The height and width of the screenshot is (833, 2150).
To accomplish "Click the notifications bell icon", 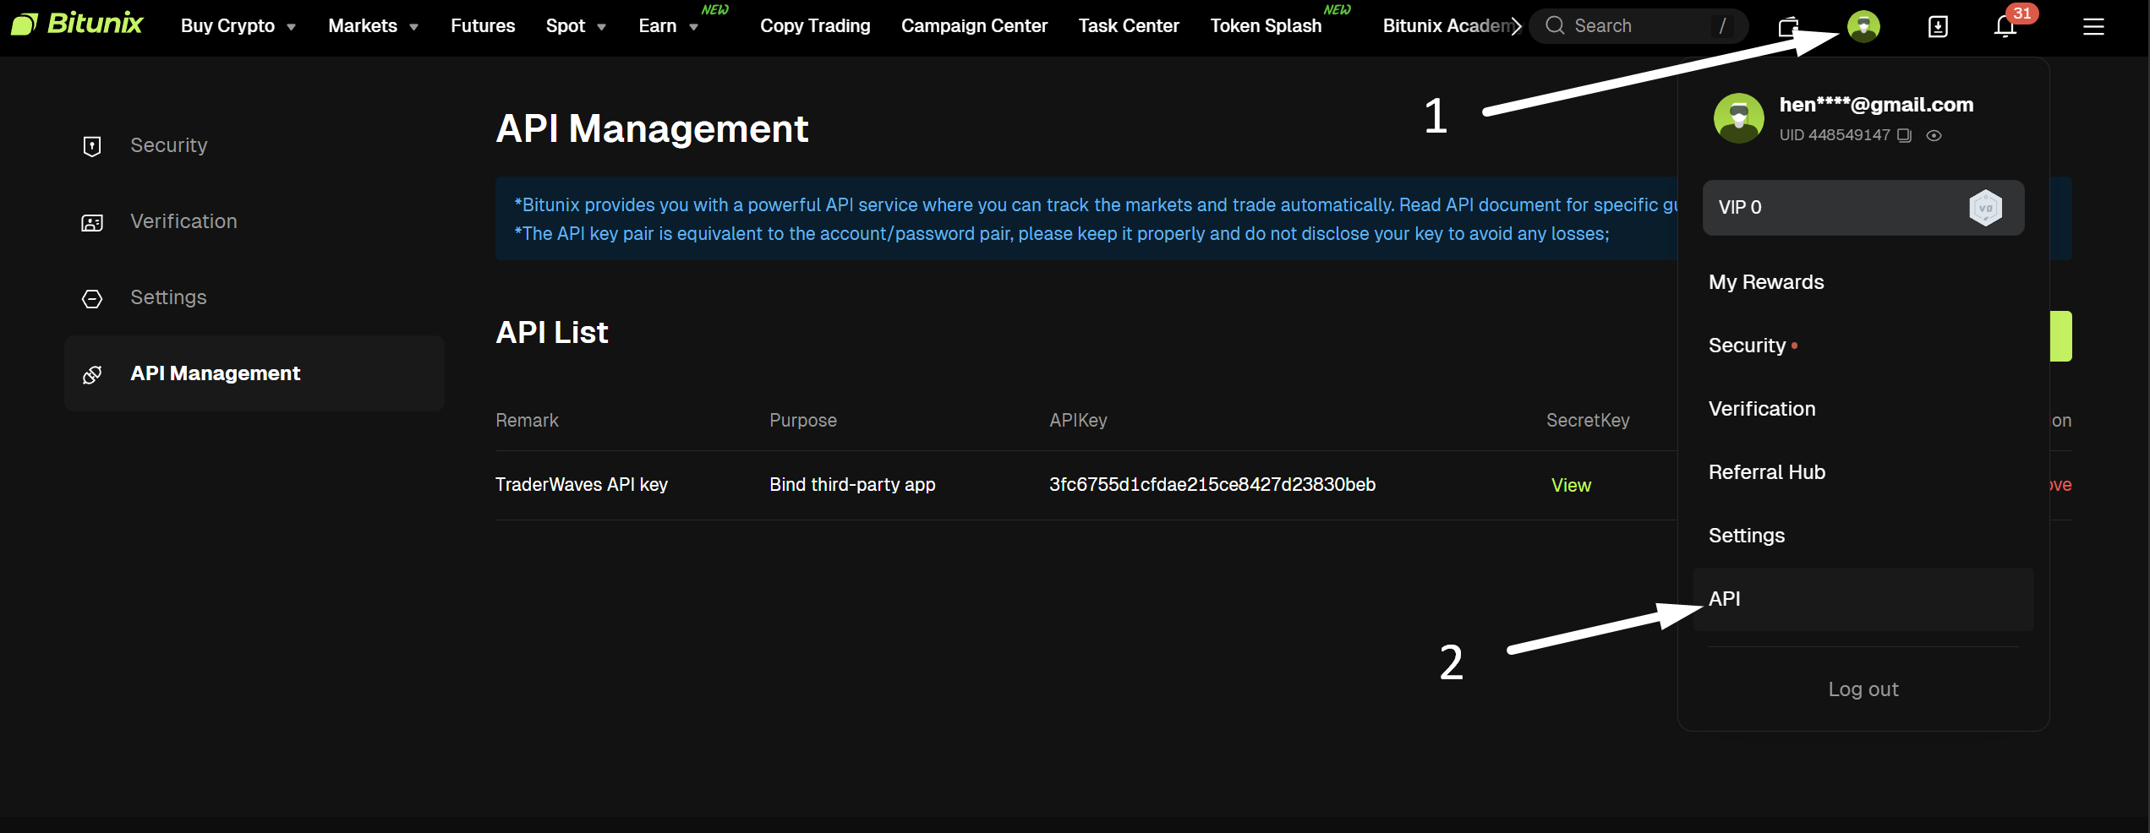I will point(2005,26).
